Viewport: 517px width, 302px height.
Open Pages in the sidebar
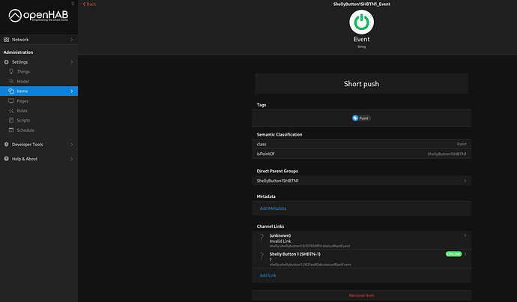(39, 101)
